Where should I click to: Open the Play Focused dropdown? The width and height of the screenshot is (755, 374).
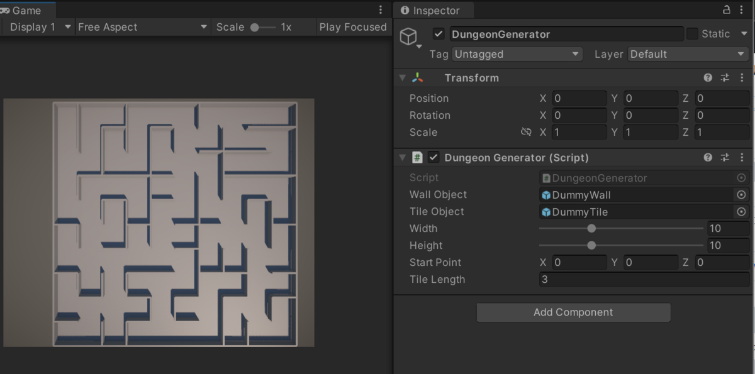tap(352, 27)
